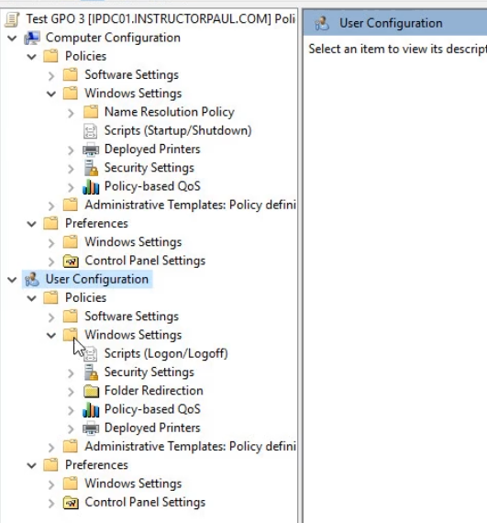Image resolution: width=487 pixels, height=523 pixels.
Task: Expand Name Resolution Policy
Action: [x=71, y=113]
